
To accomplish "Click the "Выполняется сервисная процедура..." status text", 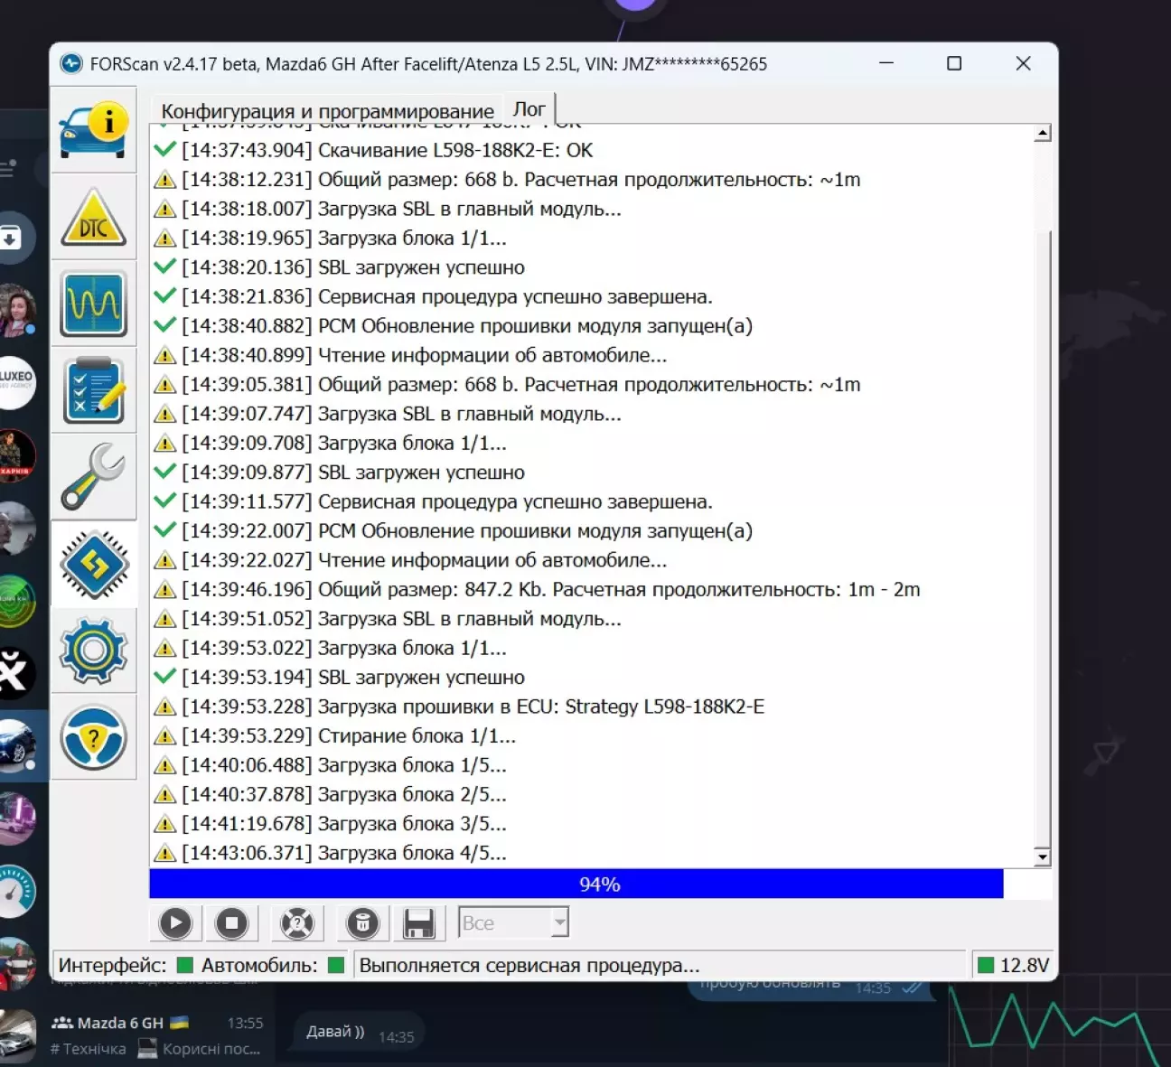I will coord(529,965).
